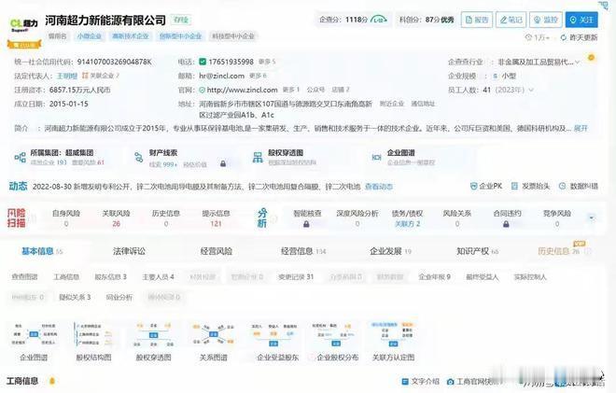The width and height of the screenshot is (616, 393).
Task: Click the 企业PK shield icon
Action: [x=474, y=186]
